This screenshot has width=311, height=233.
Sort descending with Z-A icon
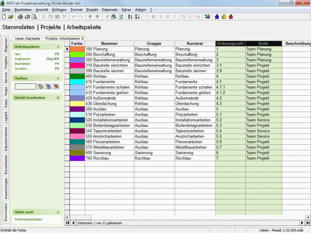click(x=137, y=17)
